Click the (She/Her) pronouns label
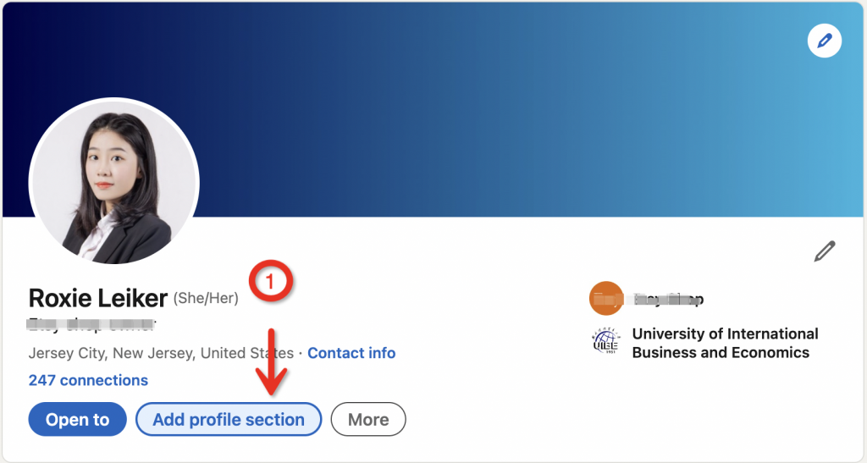Image resolution: width=867 pixels, height=463 pixels. click(207, 298)
